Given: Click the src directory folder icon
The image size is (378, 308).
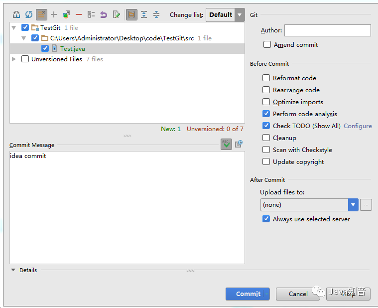Looking at the screenshot, I should (45, 38).
